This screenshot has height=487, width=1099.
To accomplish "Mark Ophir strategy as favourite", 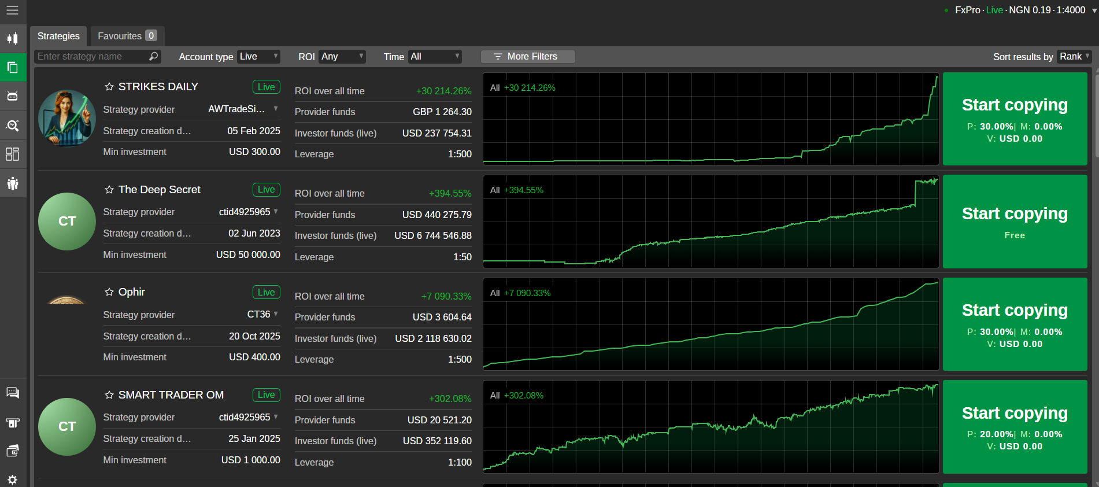I will [x=109, y=292].
